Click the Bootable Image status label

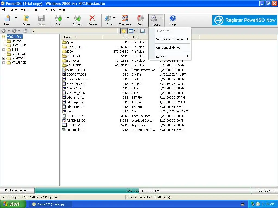[x=15, y=190]
